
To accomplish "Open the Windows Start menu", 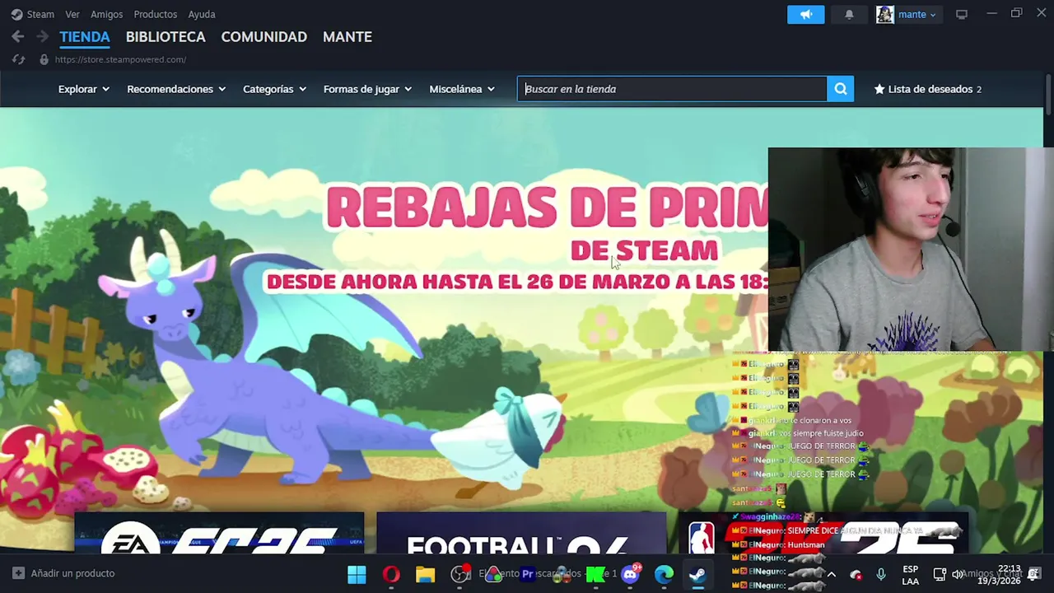I will (357, 574).
